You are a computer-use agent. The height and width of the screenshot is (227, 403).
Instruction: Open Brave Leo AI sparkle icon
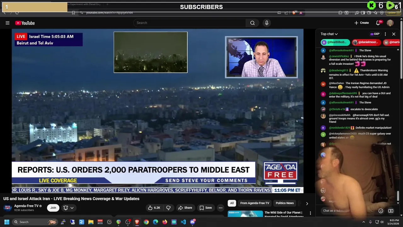376,13
